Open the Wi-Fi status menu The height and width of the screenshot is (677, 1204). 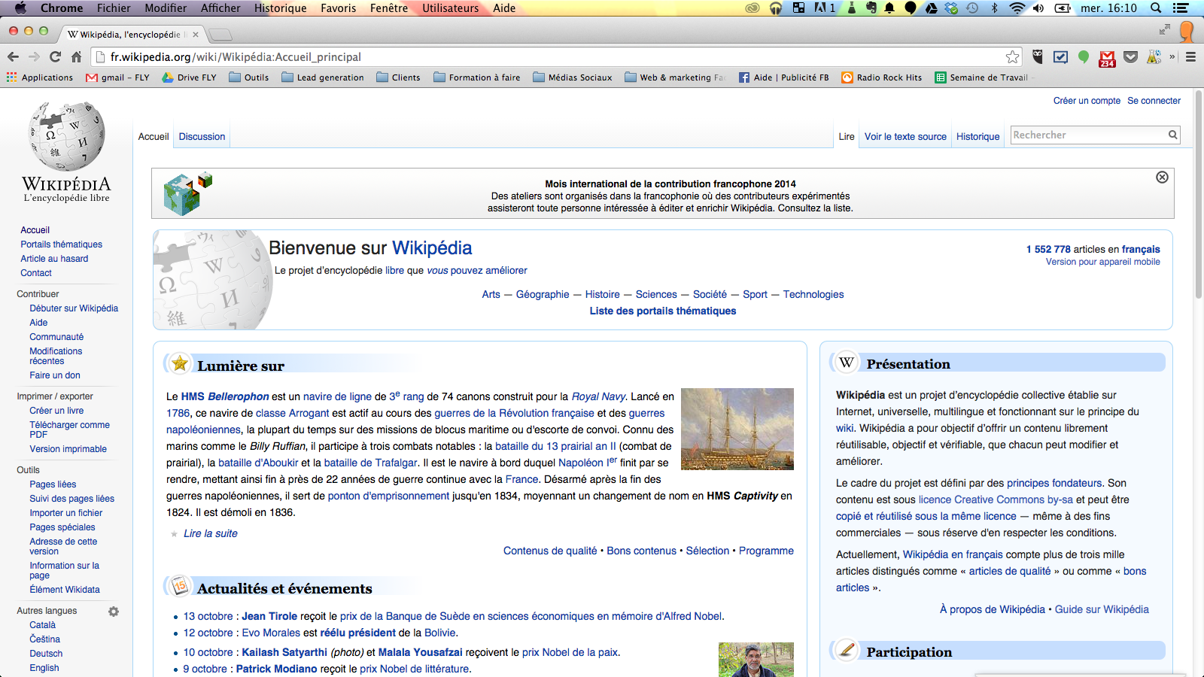[1017, 8]
